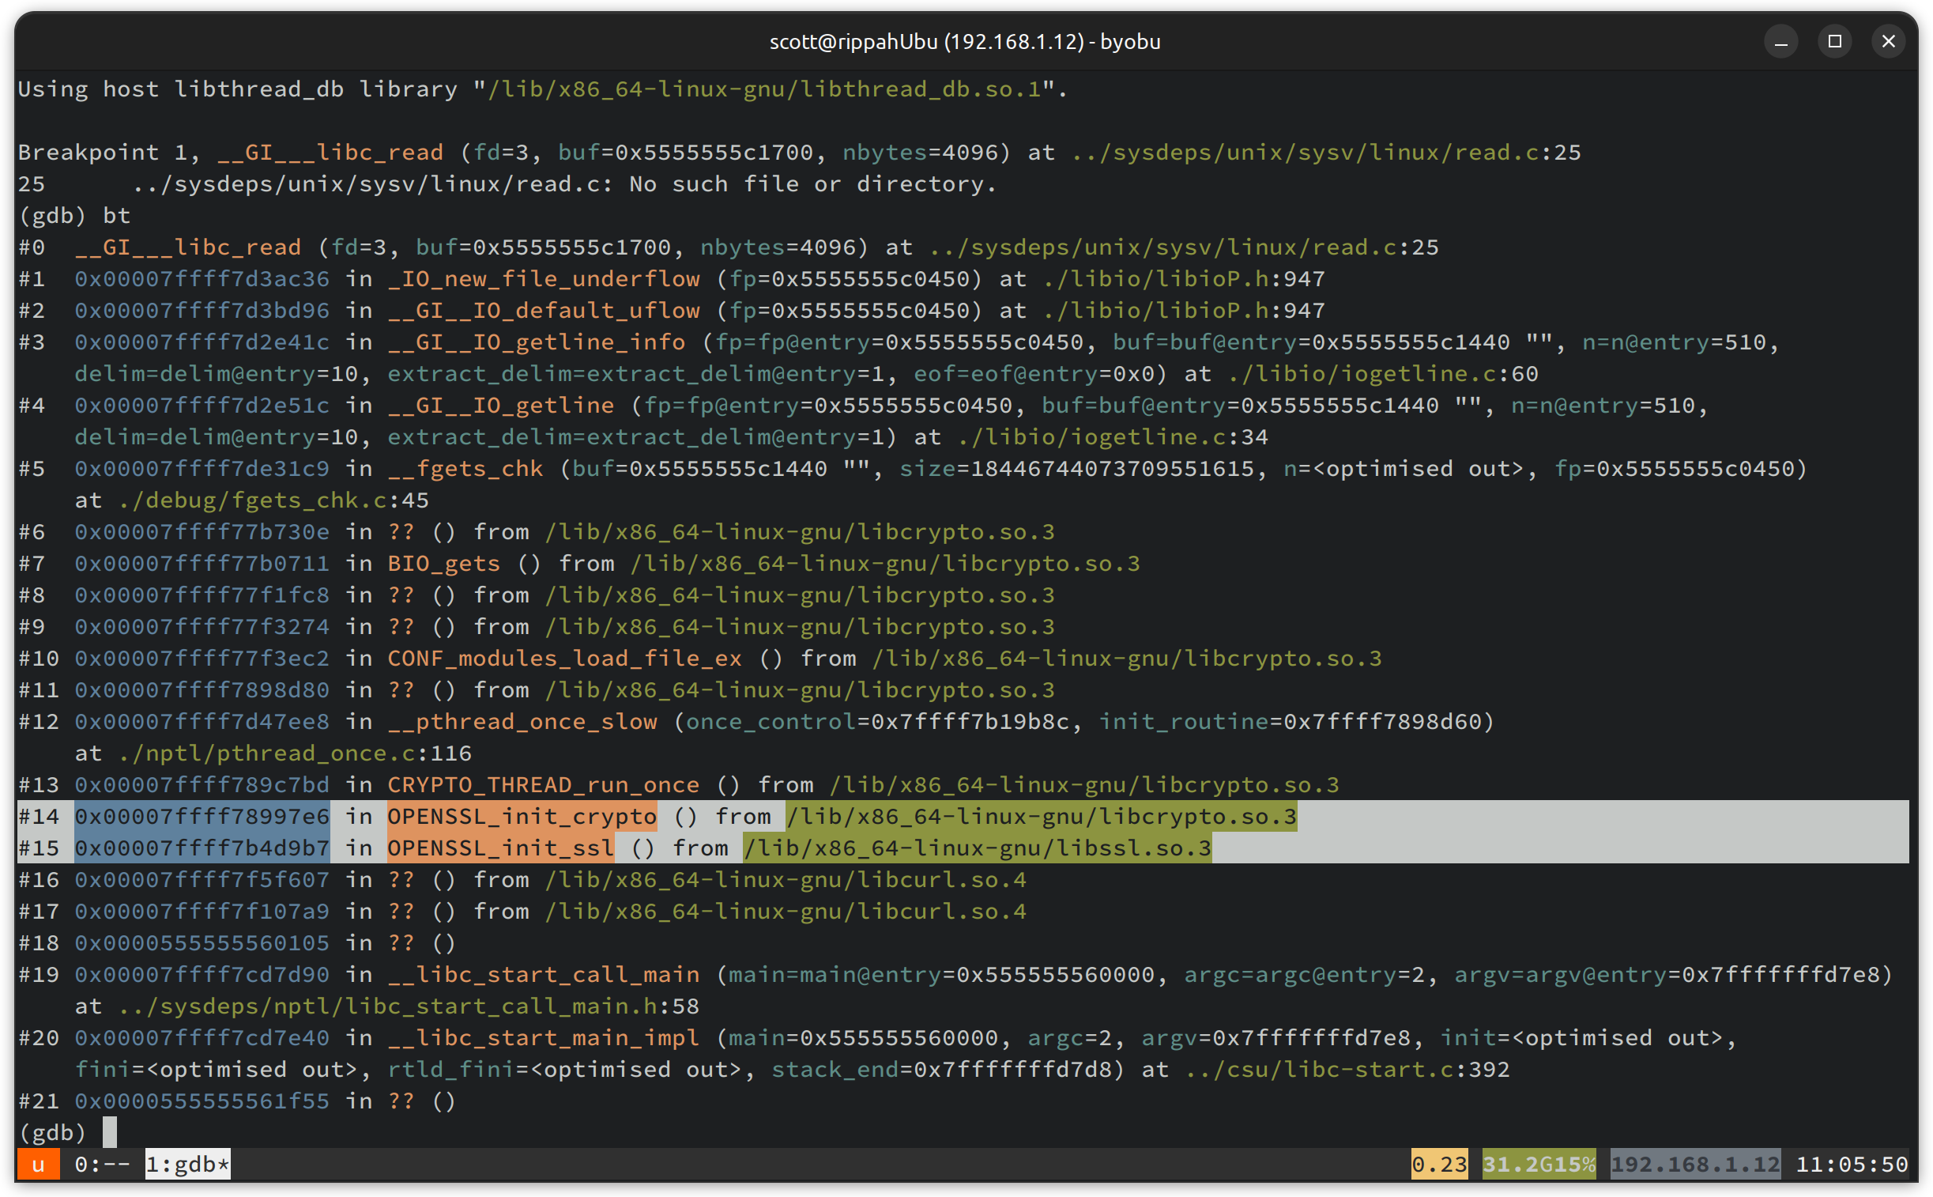Click the IP address 192.168.1.12 status
The height and width of the screenshot is (1197, 1933).
[1694, 1165]
